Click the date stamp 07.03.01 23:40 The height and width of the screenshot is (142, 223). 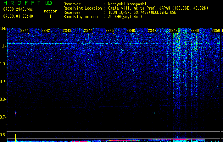pos(18,16)
